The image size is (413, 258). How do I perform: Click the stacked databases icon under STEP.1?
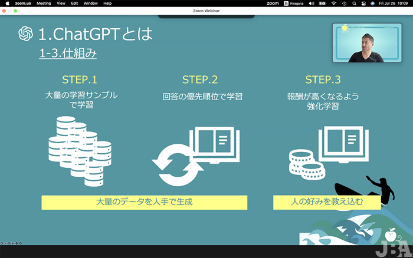point(80,151)
